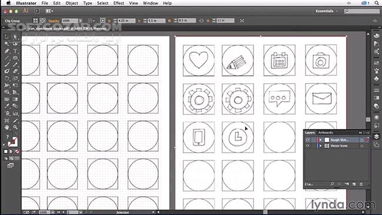382x215 pixels.
Task: Select the Eyedropper tool
Action: [7, 106]
